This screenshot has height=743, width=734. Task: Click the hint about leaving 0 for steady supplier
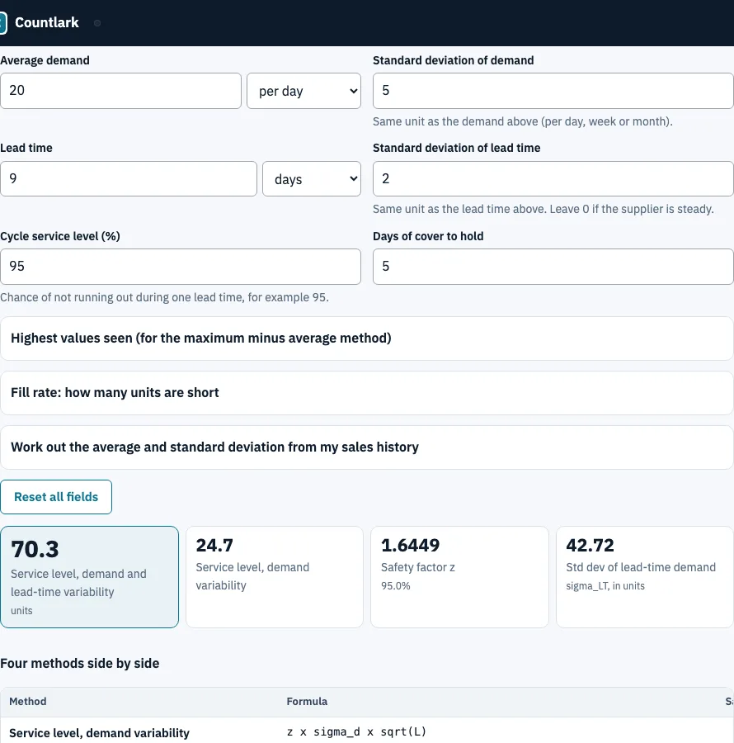click(x=543, y=209)
